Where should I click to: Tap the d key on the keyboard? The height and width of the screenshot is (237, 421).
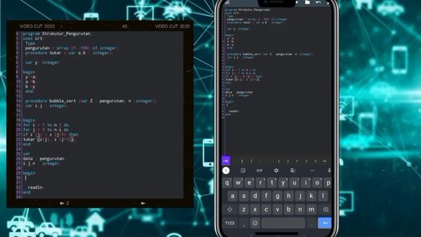(255, 196)
